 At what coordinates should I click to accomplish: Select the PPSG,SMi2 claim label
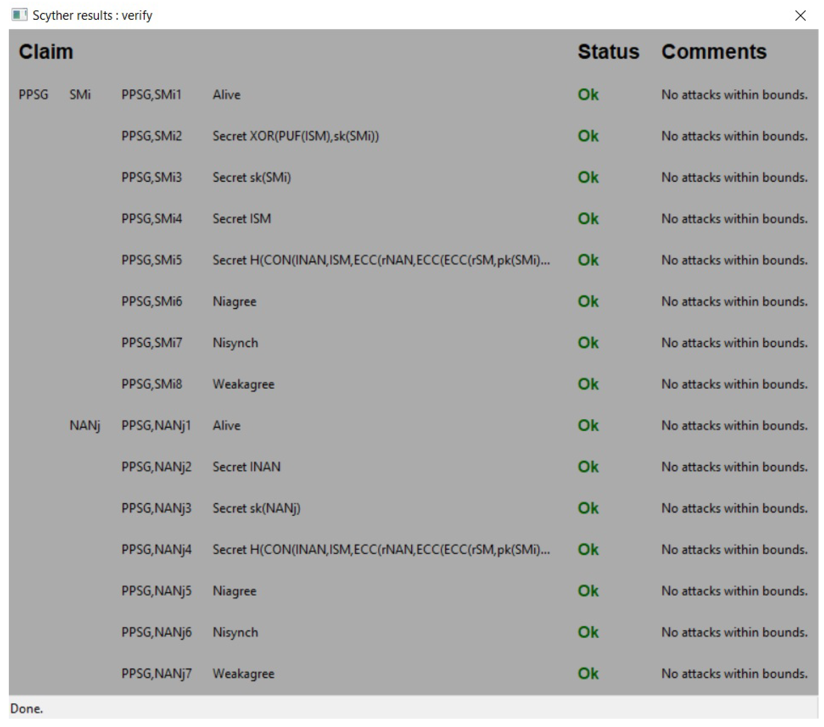coord(152,136)
